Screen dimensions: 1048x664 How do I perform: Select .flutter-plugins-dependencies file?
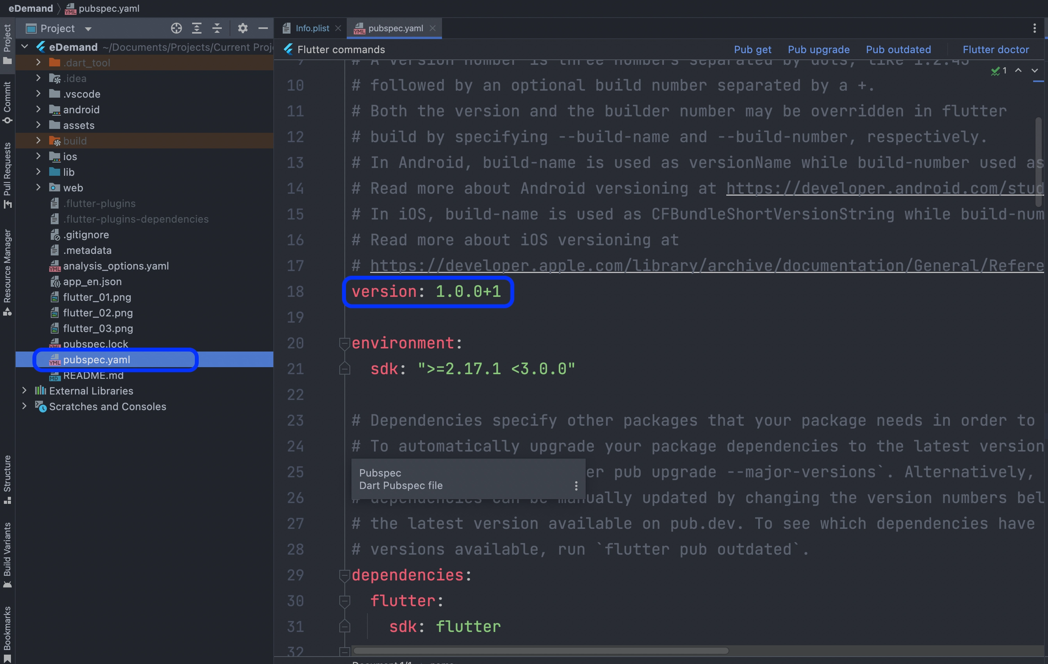[136, 219]
